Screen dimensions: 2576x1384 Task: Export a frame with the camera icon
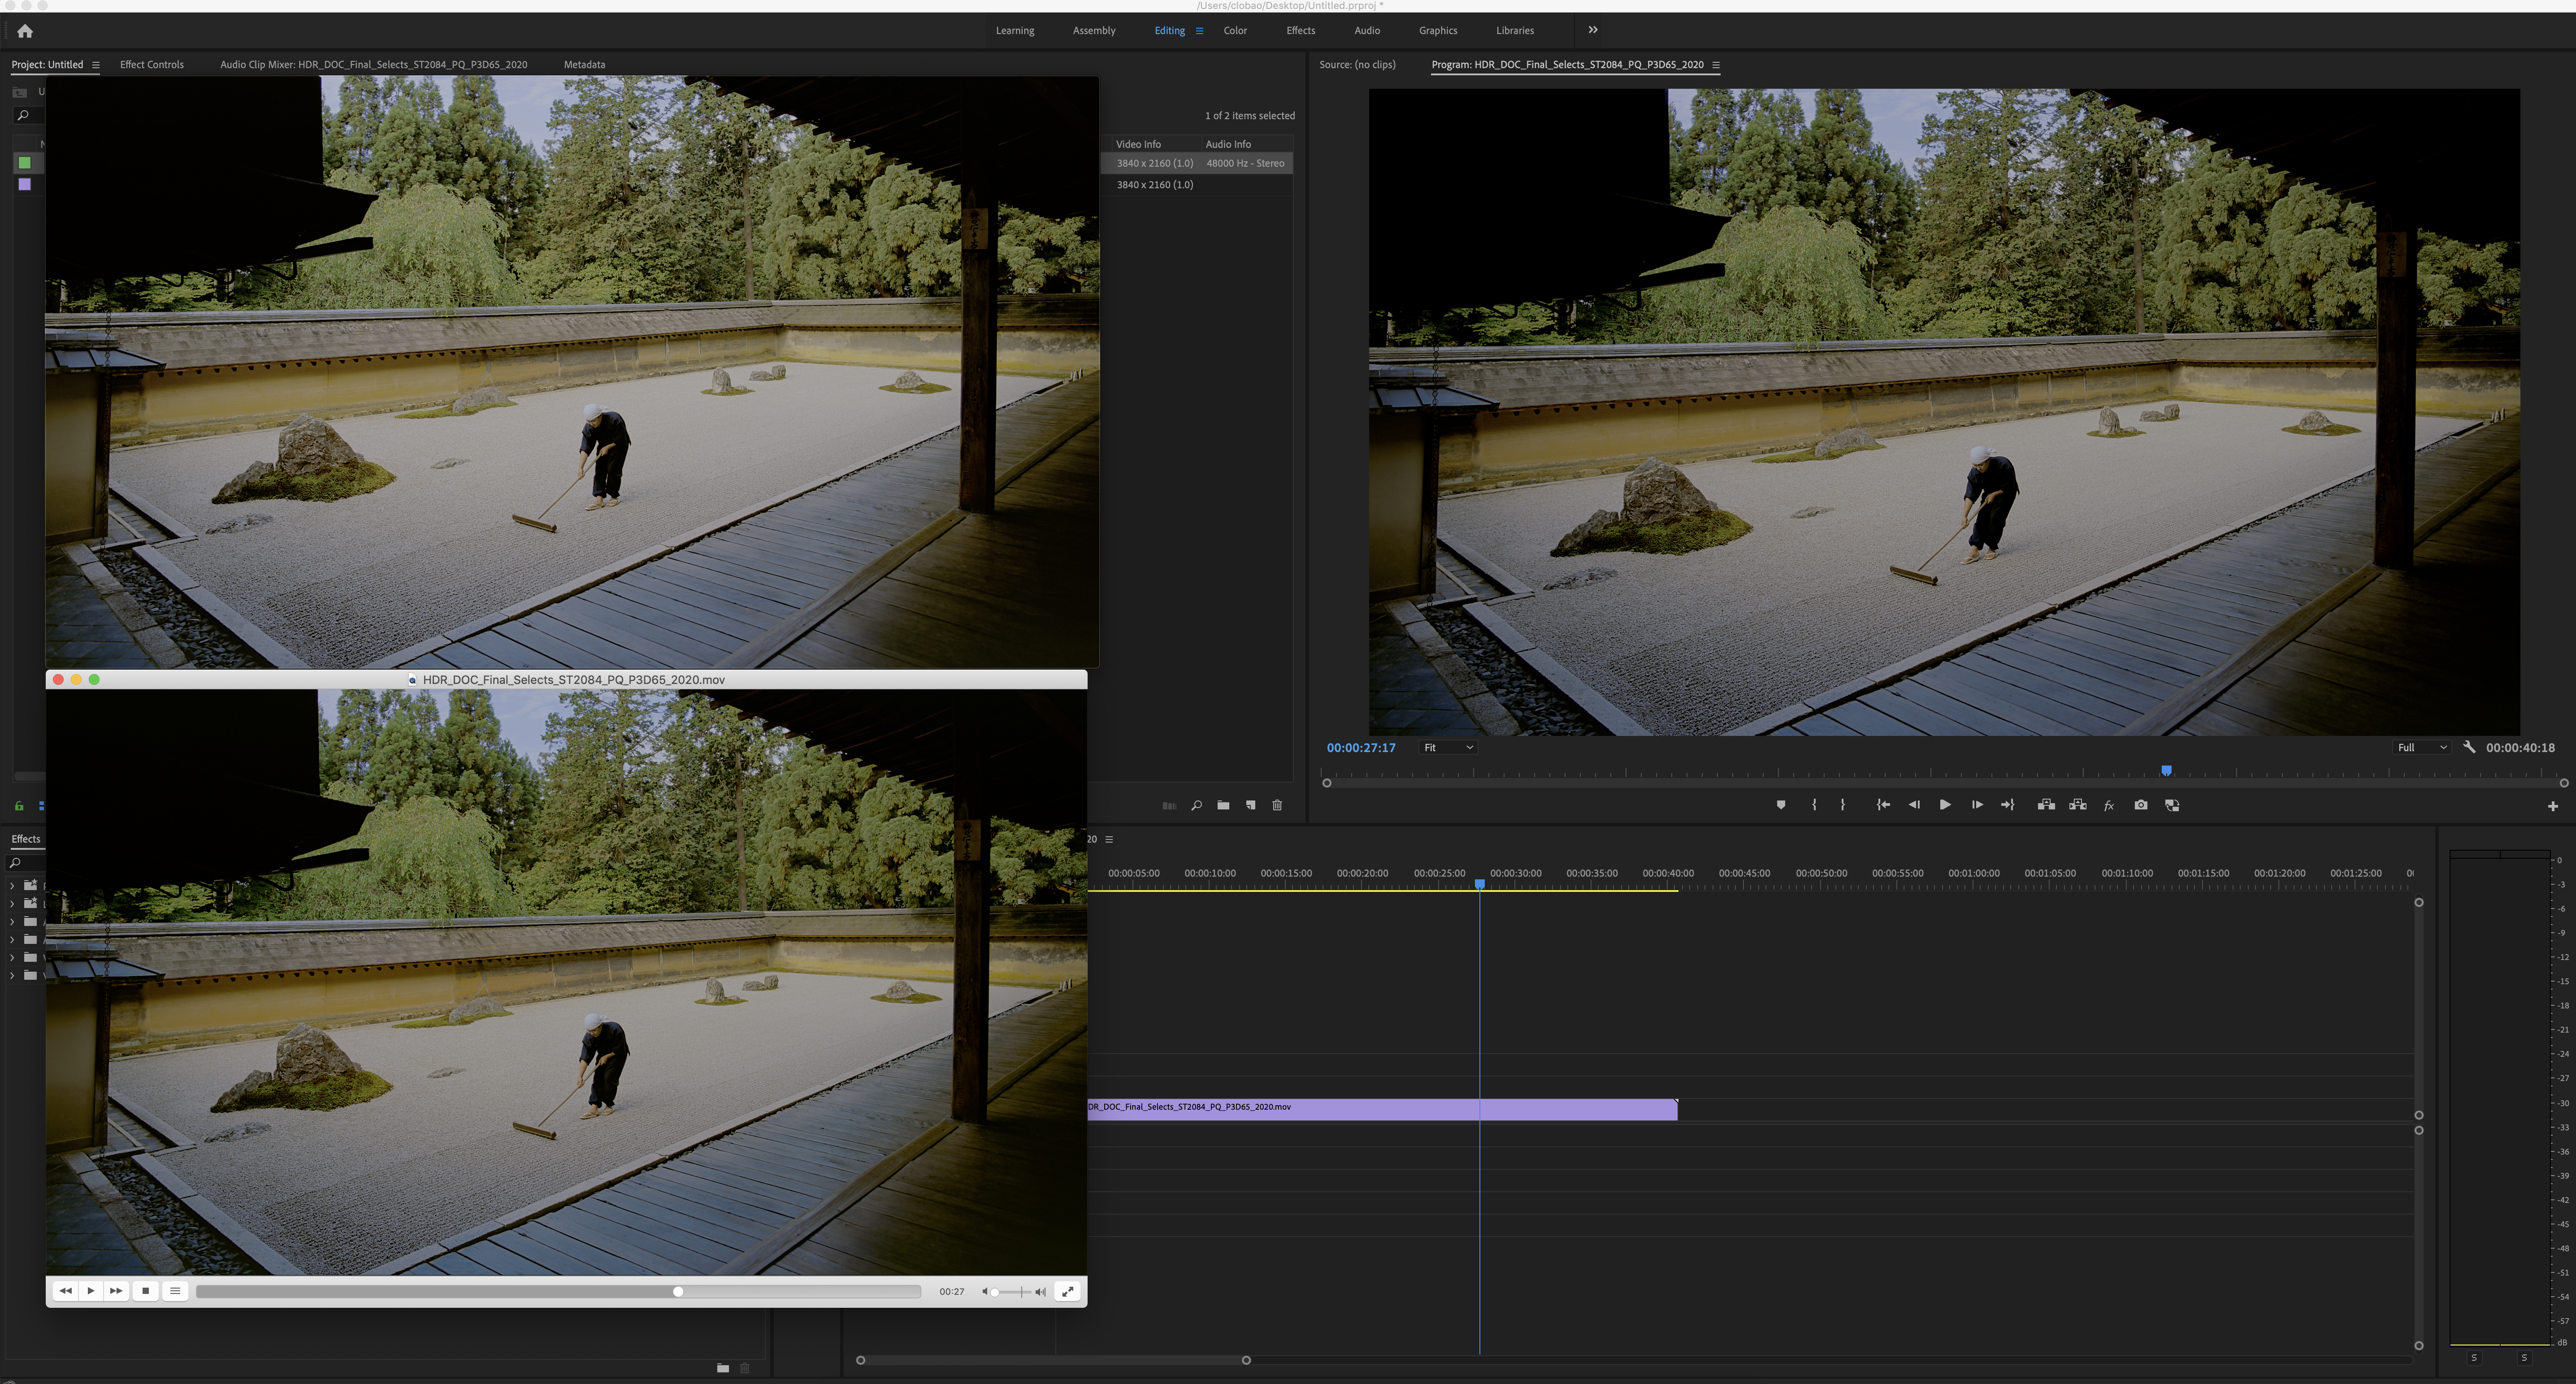(x=2141, y=805)
